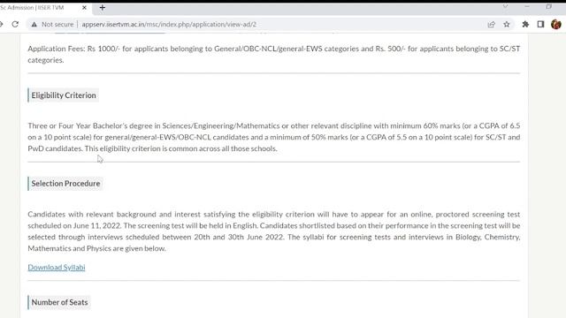Viewport: 566px width, 318px height.
Task: Open the Extensions puzzle icon
Action: [x=525, y=24]
